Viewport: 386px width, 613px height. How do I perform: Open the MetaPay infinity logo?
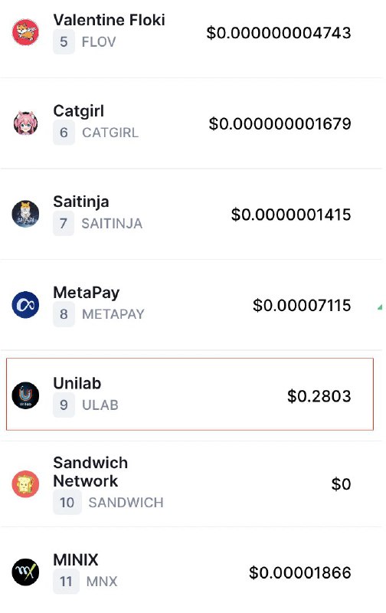(25, 304)
